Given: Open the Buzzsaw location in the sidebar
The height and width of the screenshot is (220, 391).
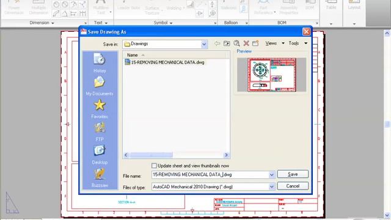Looking at the screenshot, I should click(100, 178).
